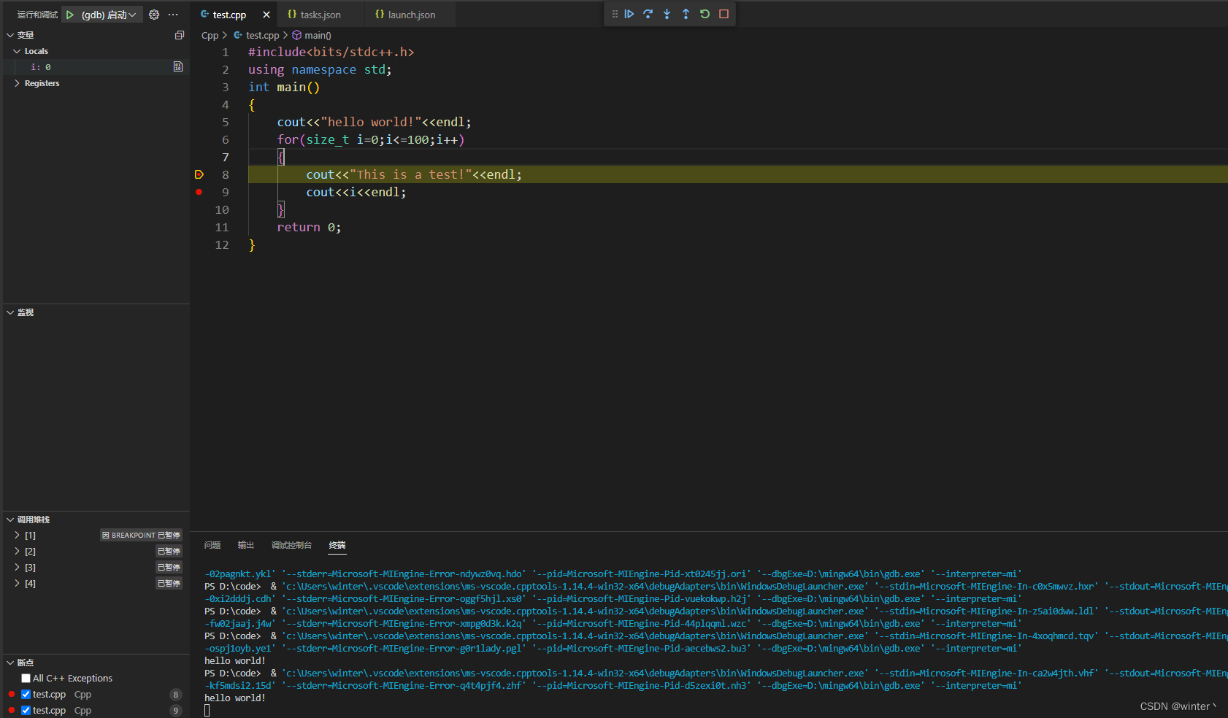Collapse the 断点 breakpoints section
1228x718 pixels.
[10, 663]
